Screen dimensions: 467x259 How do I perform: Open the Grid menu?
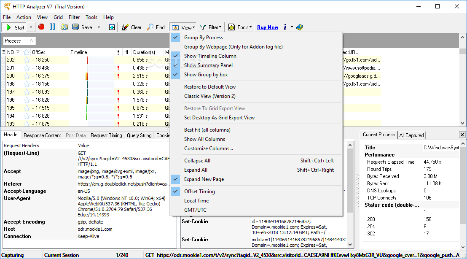(x=58, y=17)
